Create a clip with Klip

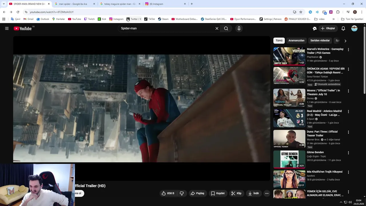236,193
